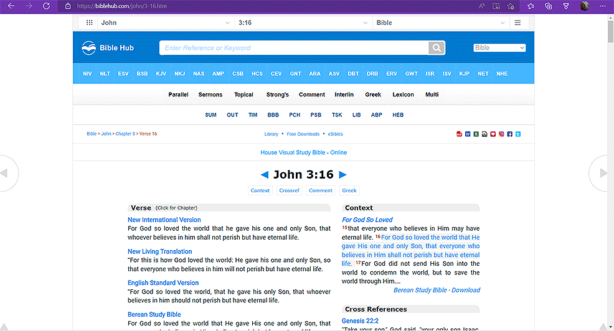614x331 pixels.
Task: Click the Crossref button
Action: point(289,190)
